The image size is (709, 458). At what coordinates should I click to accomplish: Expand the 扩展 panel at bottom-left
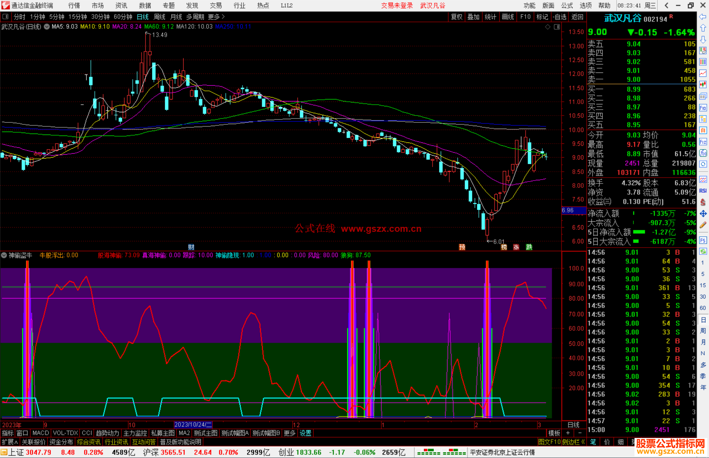pyautogui.click(x=10, y=442)
